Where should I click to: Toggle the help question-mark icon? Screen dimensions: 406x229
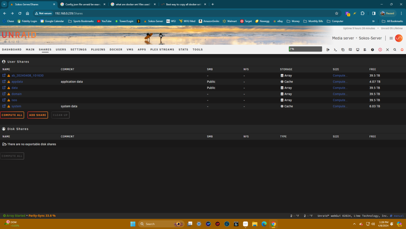pos(372,50)
